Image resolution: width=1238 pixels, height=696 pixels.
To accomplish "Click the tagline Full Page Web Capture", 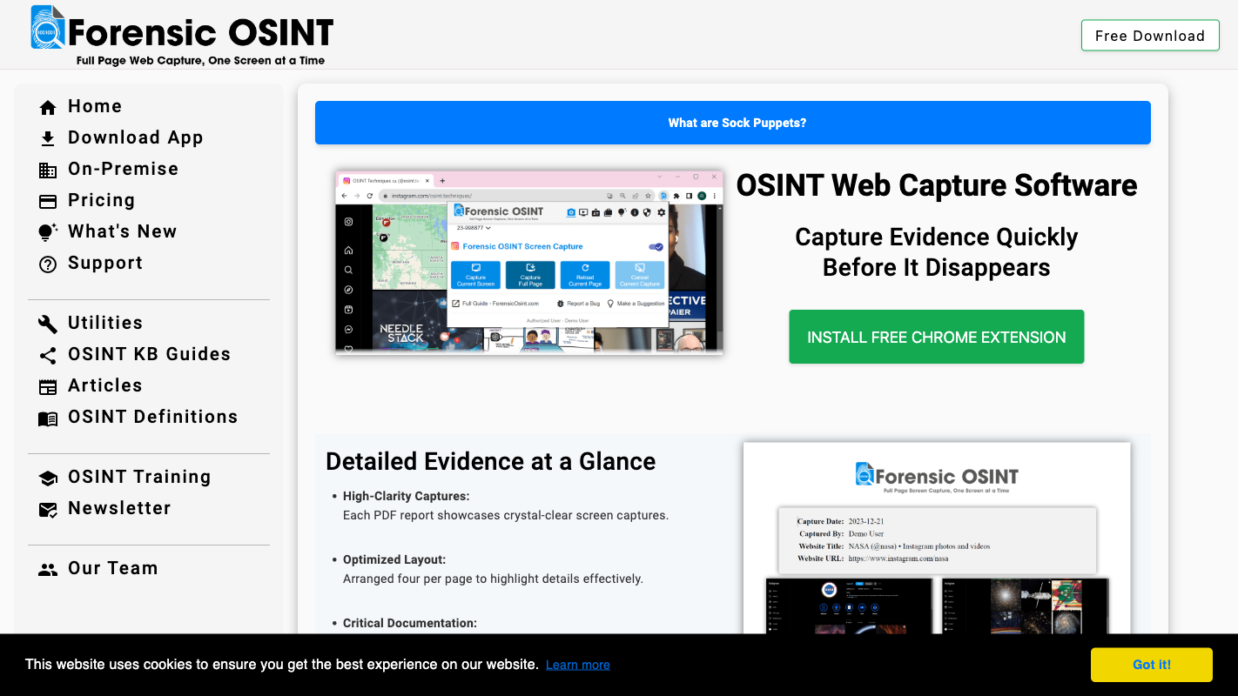I will (x=200, y=61).
